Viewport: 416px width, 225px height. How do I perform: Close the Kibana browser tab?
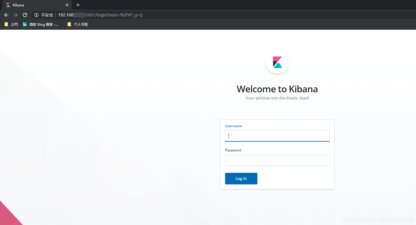[67, 5]
